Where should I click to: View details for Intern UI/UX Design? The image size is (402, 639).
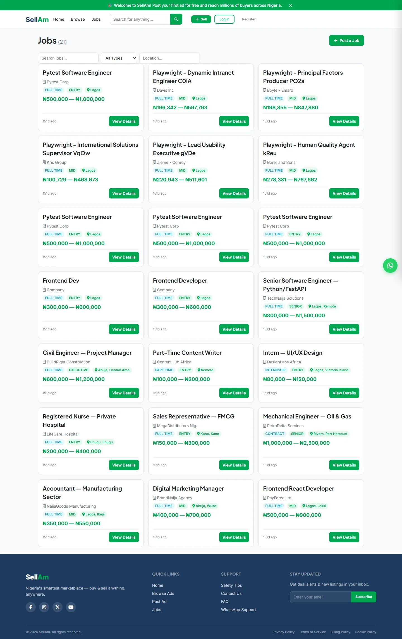[344, 393]
